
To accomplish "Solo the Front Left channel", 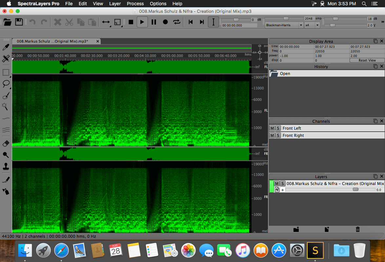I will coord(278,128).
